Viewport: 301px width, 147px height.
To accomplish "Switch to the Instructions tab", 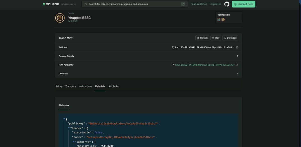I will (x=85, y=86).
